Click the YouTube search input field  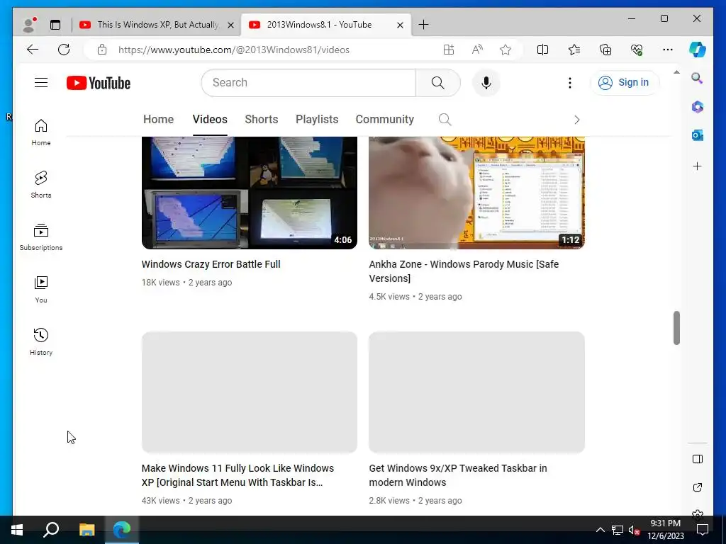(x=309, y=83)
